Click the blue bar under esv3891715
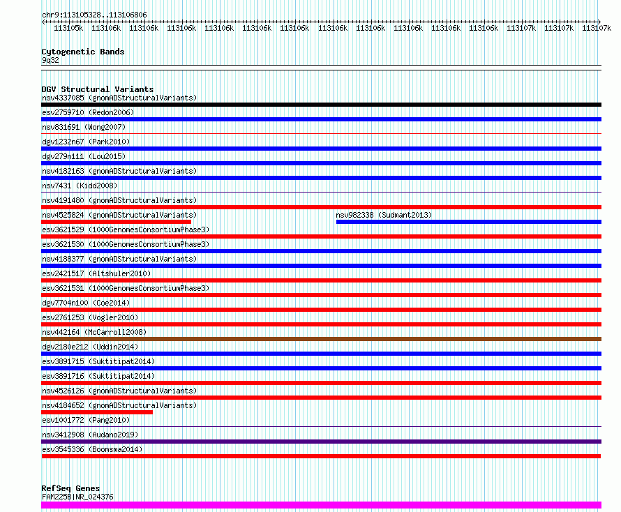 (321, 368)
